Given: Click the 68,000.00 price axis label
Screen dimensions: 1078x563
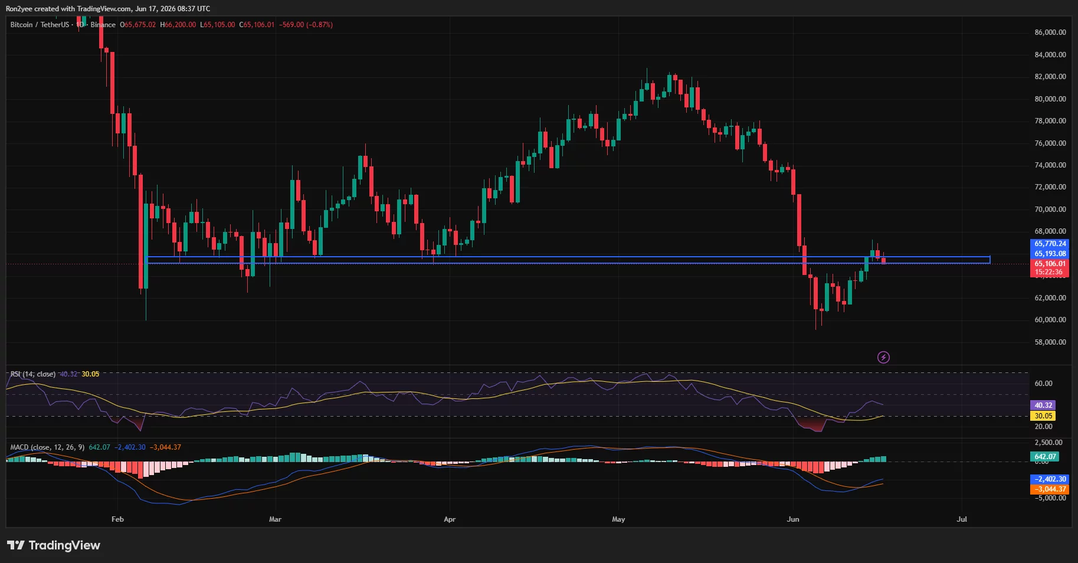Looking at the screenshot, I should (1050, 231).
